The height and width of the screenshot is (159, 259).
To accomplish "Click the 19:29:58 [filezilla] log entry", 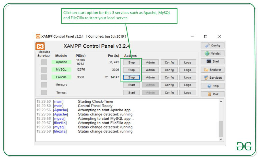I will click(84, 131).
